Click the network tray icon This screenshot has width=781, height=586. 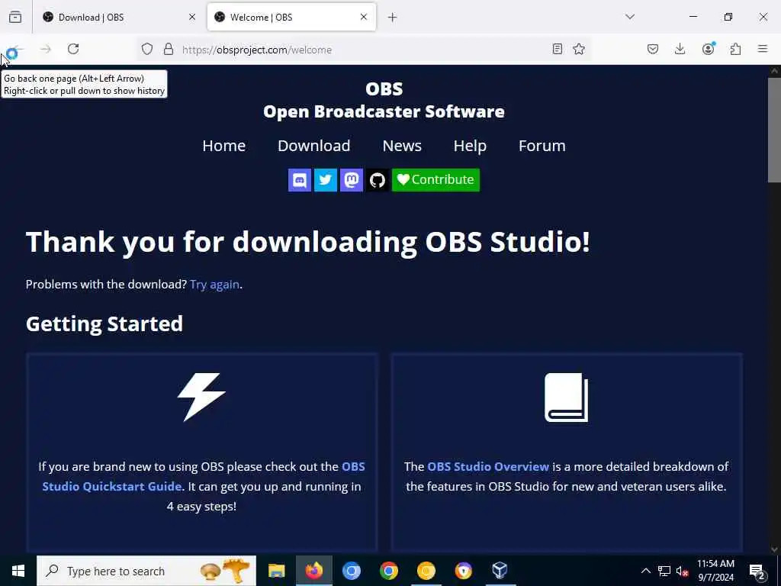664,571
